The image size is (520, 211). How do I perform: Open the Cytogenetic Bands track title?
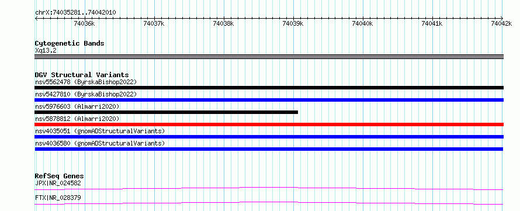click(x=70, y=43)
